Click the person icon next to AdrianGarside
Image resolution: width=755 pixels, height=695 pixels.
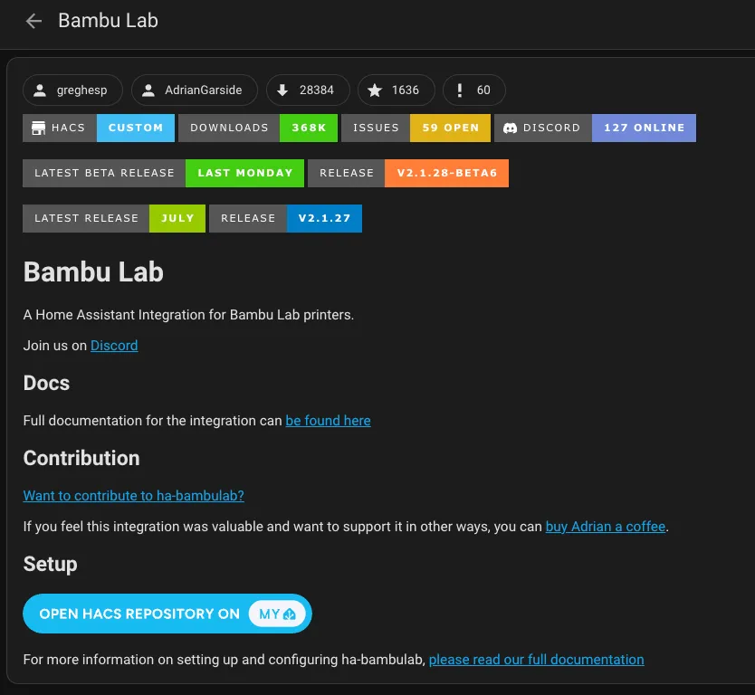click(x=148, y=90)
